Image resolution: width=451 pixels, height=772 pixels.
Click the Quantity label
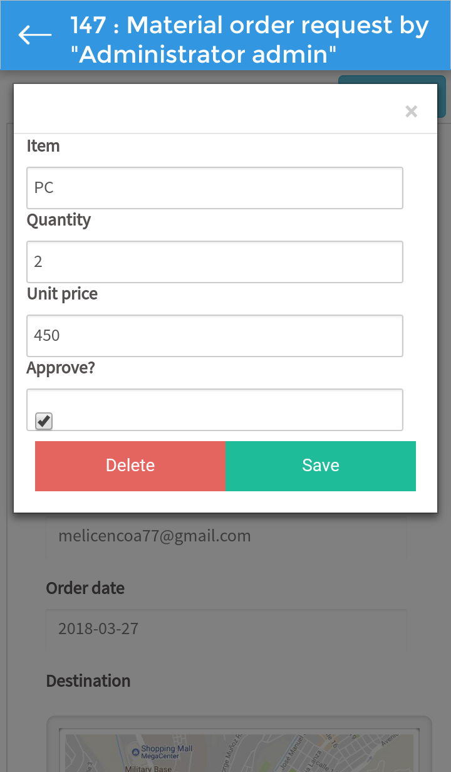point(58,220)
